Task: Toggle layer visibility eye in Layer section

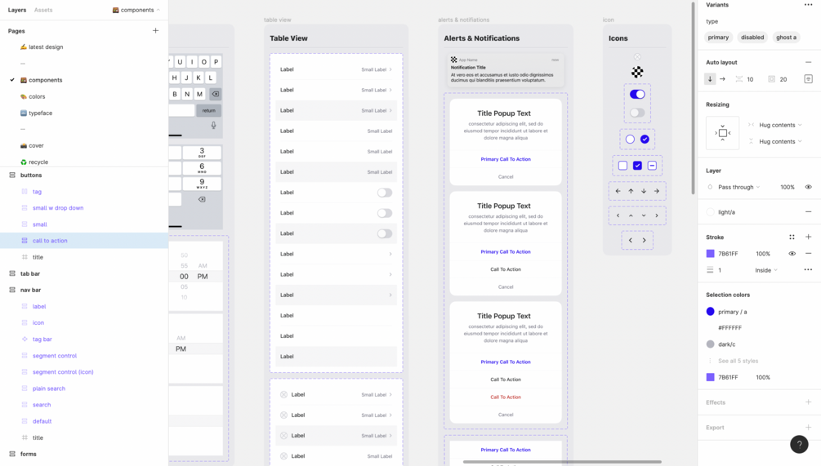Action: 808,187
